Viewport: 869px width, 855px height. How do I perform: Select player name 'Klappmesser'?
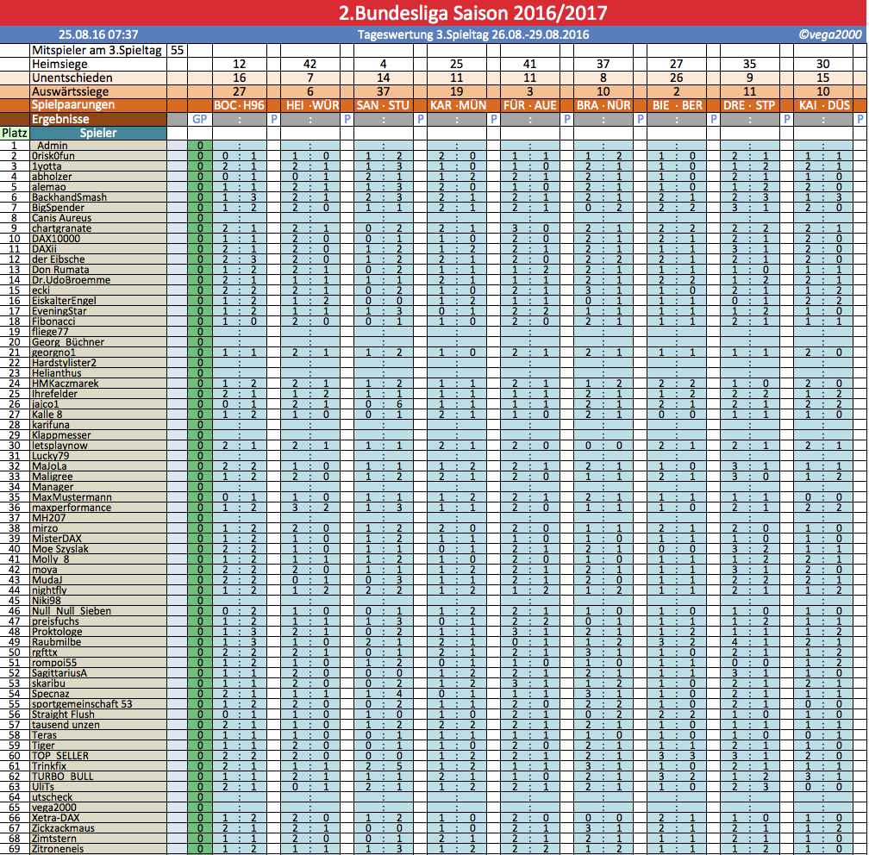61,435
